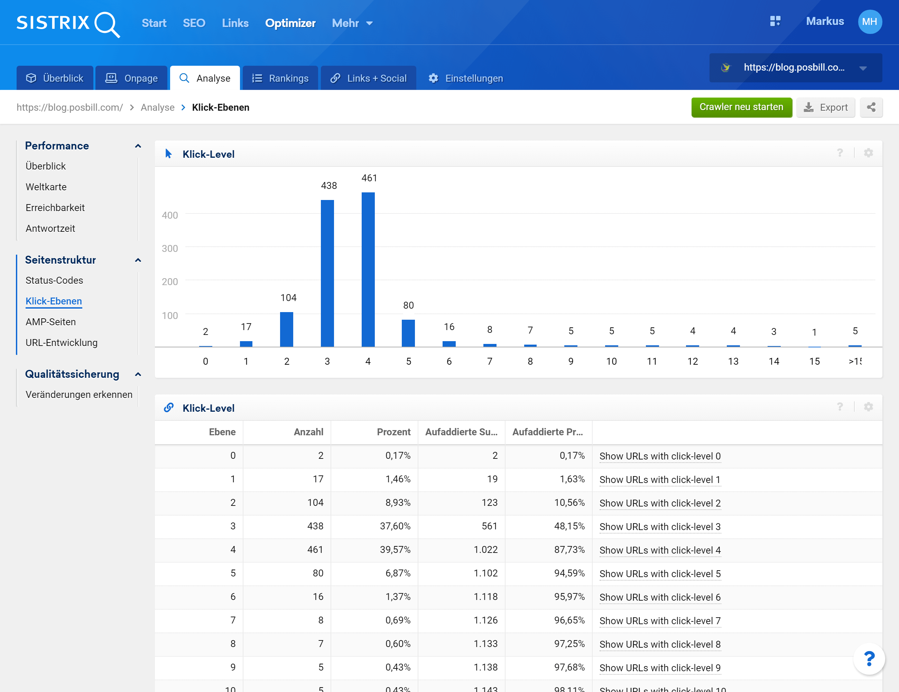Show URLs with click-level 3

(660, 526)
